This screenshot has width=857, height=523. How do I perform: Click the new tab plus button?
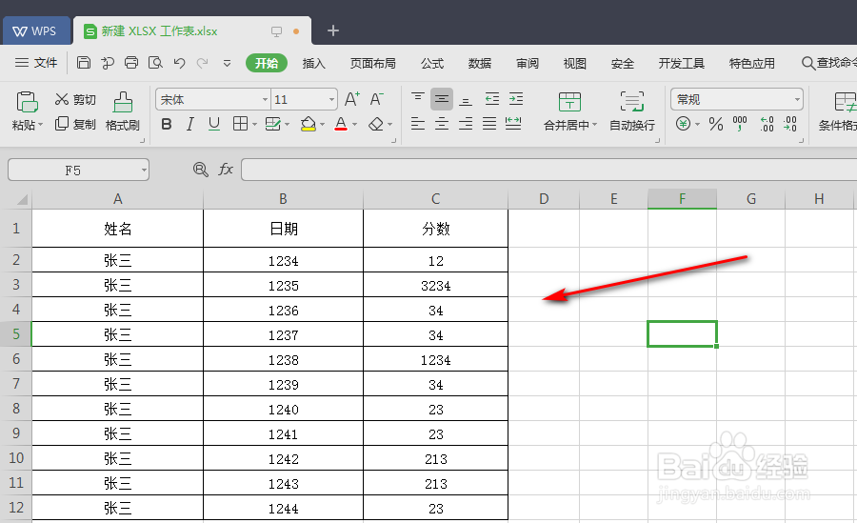point(333,30)
